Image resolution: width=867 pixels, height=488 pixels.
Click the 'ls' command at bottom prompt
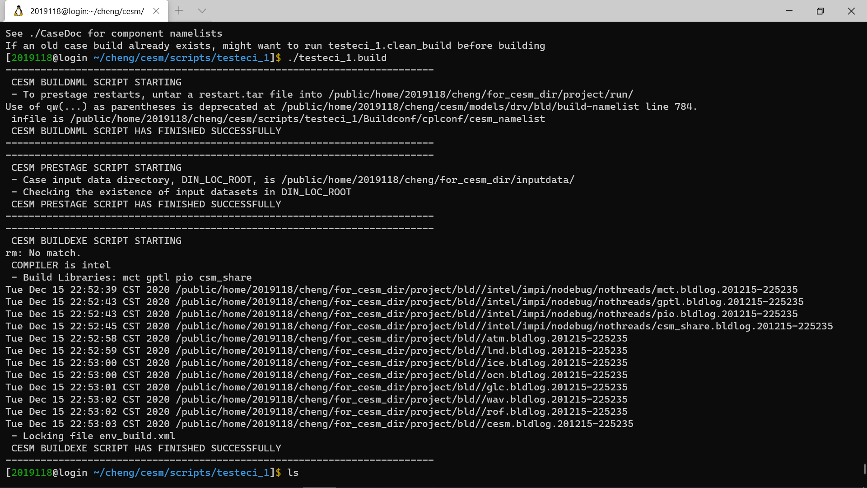point(293,473)
